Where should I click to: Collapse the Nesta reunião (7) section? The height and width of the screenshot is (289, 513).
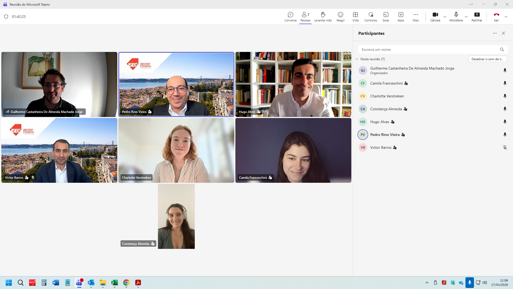(x=357, y=59)
